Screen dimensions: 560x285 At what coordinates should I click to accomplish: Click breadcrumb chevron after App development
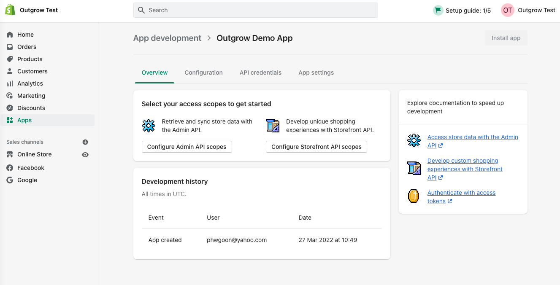(209, 38)
